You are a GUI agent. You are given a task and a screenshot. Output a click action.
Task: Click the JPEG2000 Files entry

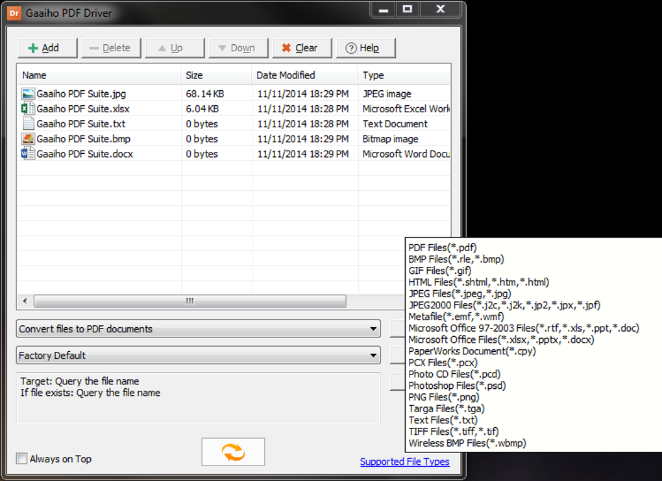(x=504, y=305)
